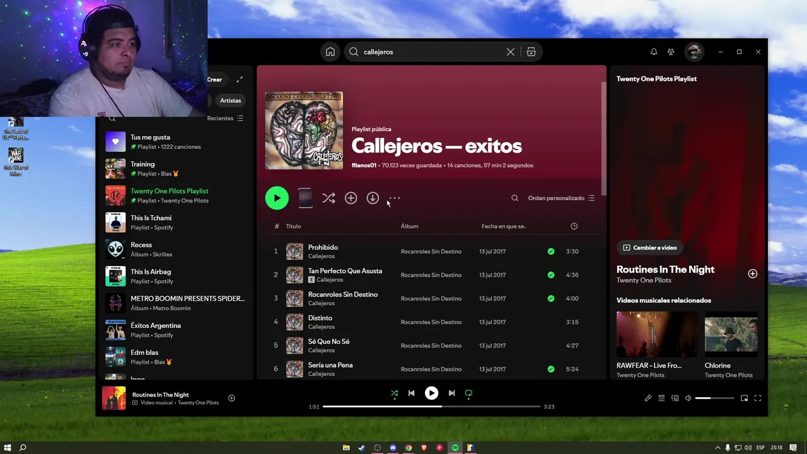Viewport: 807px width, 454px height.
Task: Filter the library by 'Artistas'
Action: 230,100
